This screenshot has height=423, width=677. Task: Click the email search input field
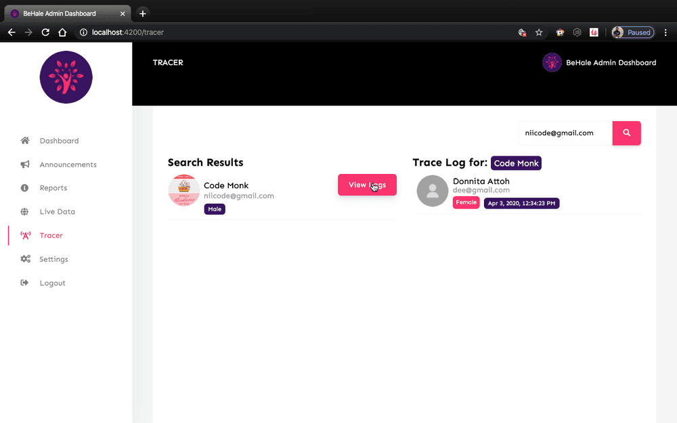[x=565, y=133]
